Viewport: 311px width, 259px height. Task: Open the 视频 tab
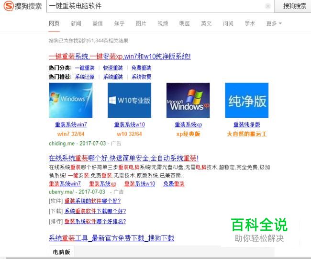(x=163, y=23)
